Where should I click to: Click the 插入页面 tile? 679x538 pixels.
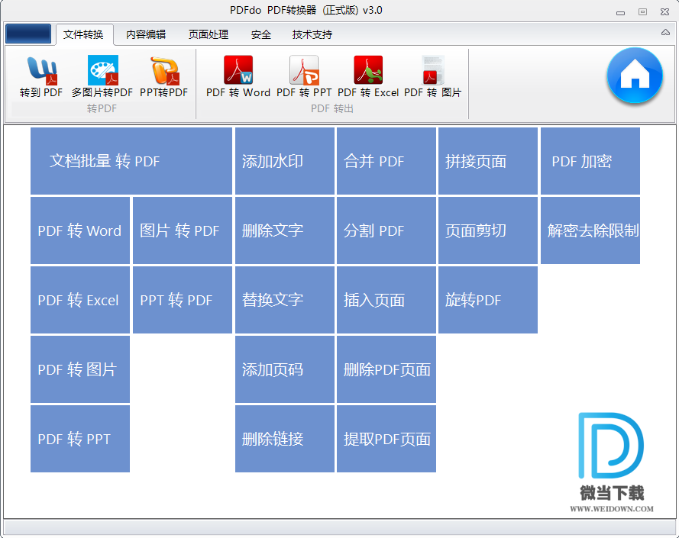(386, 299)
